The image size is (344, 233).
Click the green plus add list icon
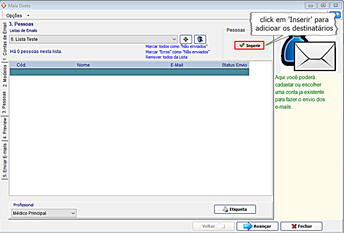tap(186, 39)
